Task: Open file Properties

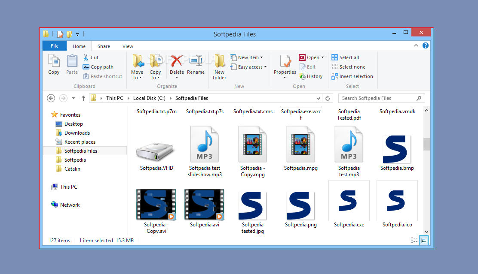Action: click(285, 66)
